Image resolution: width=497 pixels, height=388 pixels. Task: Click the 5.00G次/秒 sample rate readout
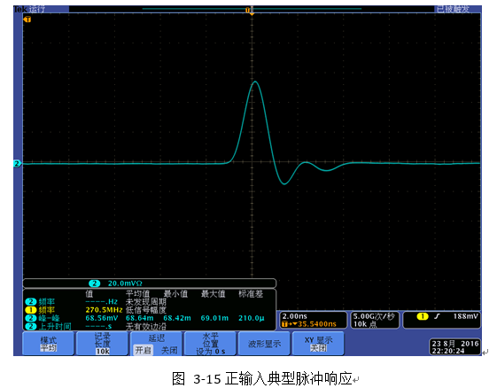pos(374,316)
